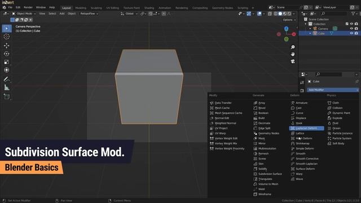Image resolution: width=361 pixels, height=203 pixels.
Task: Click the X axis on navigation gizmo
Action: 294,34
